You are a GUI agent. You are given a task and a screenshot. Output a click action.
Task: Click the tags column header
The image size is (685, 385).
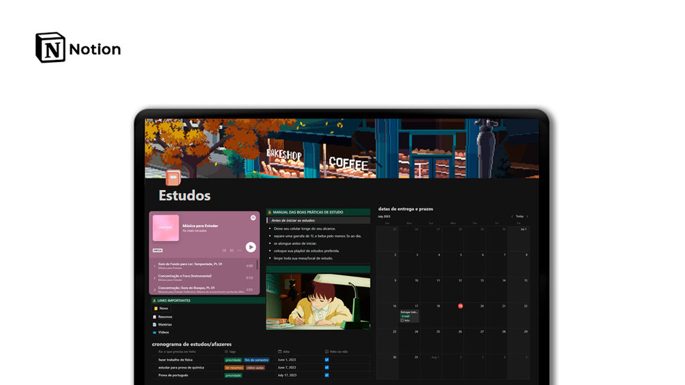tap(230, 352)
